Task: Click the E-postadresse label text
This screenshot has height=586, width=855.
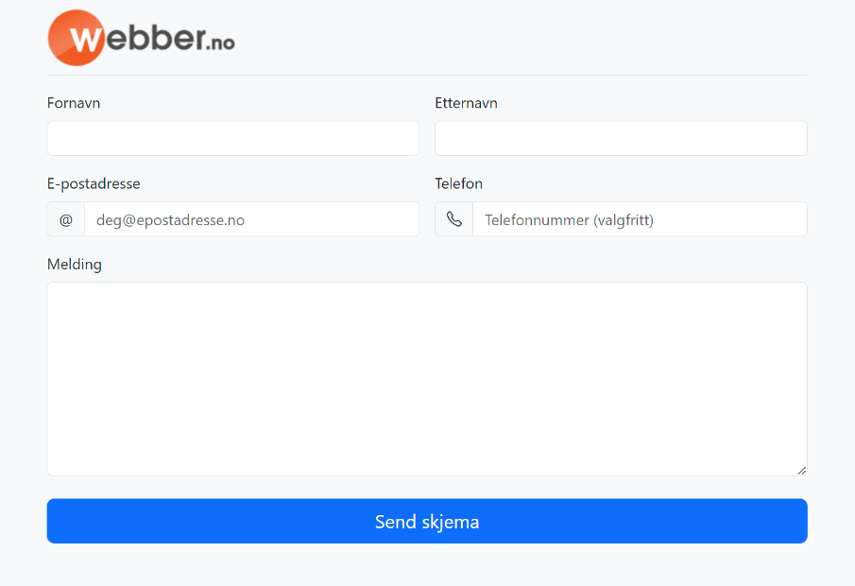Action: pos(94,183)
